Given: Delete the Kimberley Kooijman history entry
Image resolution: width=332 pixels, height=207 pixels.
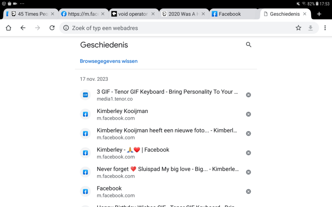Looking at the screenshot, I should click(x=248, y=114).
